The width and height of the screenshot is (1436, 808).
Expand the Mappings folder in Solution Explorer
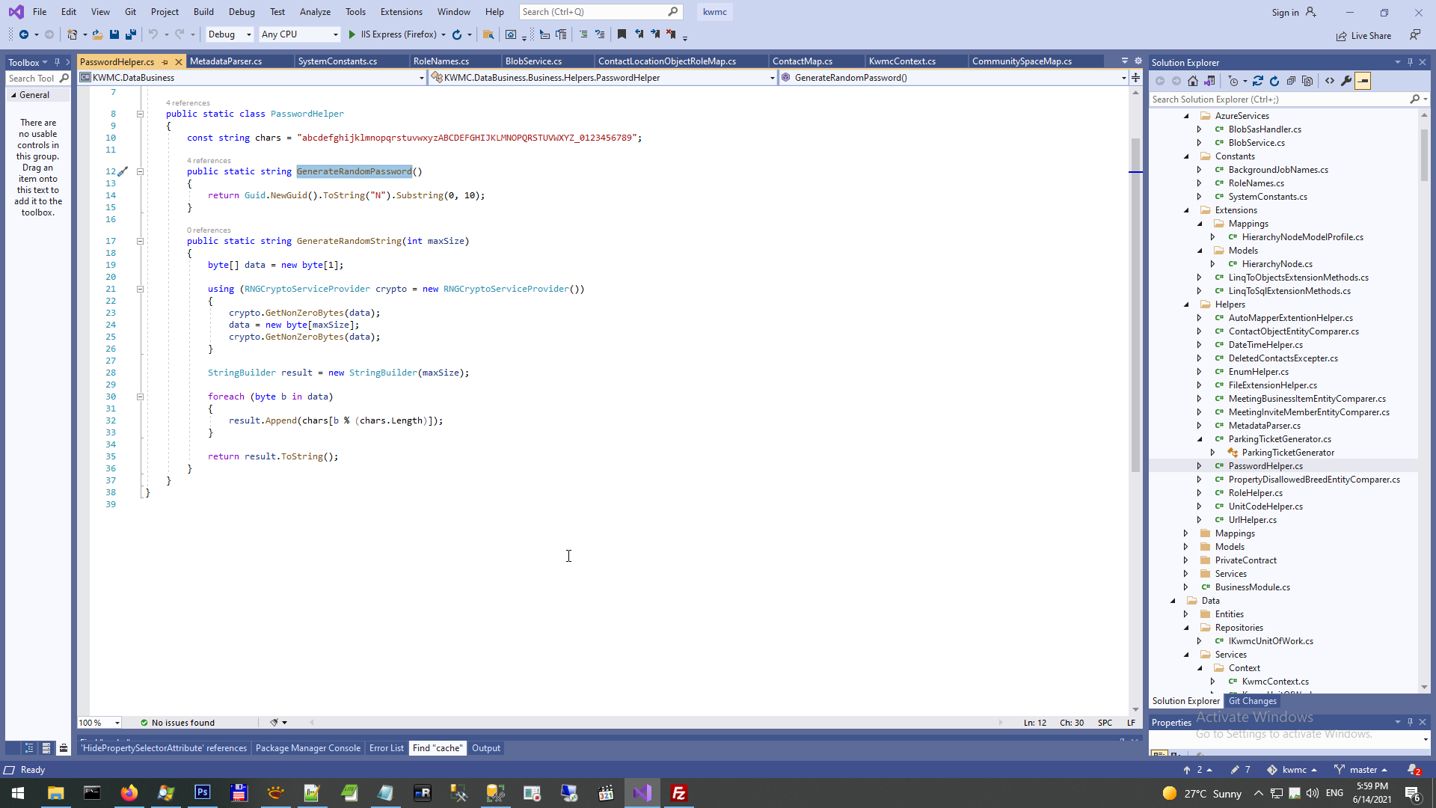1185,533
